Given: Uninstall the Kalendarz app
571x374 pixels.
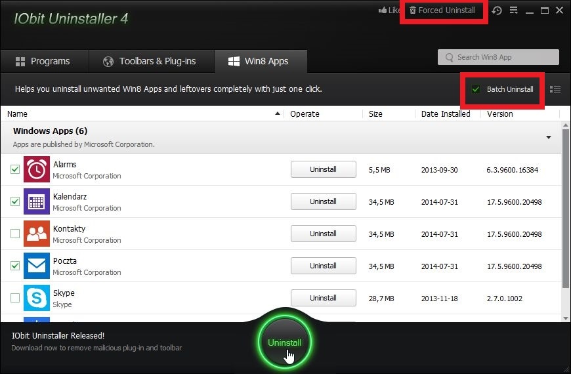Looking at the screenshot, I should (324, 201).
